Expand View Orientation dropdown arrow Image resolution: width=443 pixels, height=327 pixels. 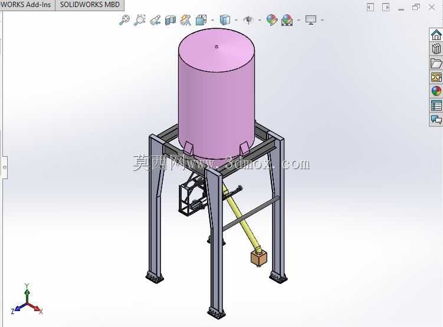(x=213, y=20)
